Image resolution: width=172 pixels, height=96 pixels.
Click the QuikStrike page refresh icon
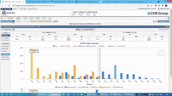point(169,18)
